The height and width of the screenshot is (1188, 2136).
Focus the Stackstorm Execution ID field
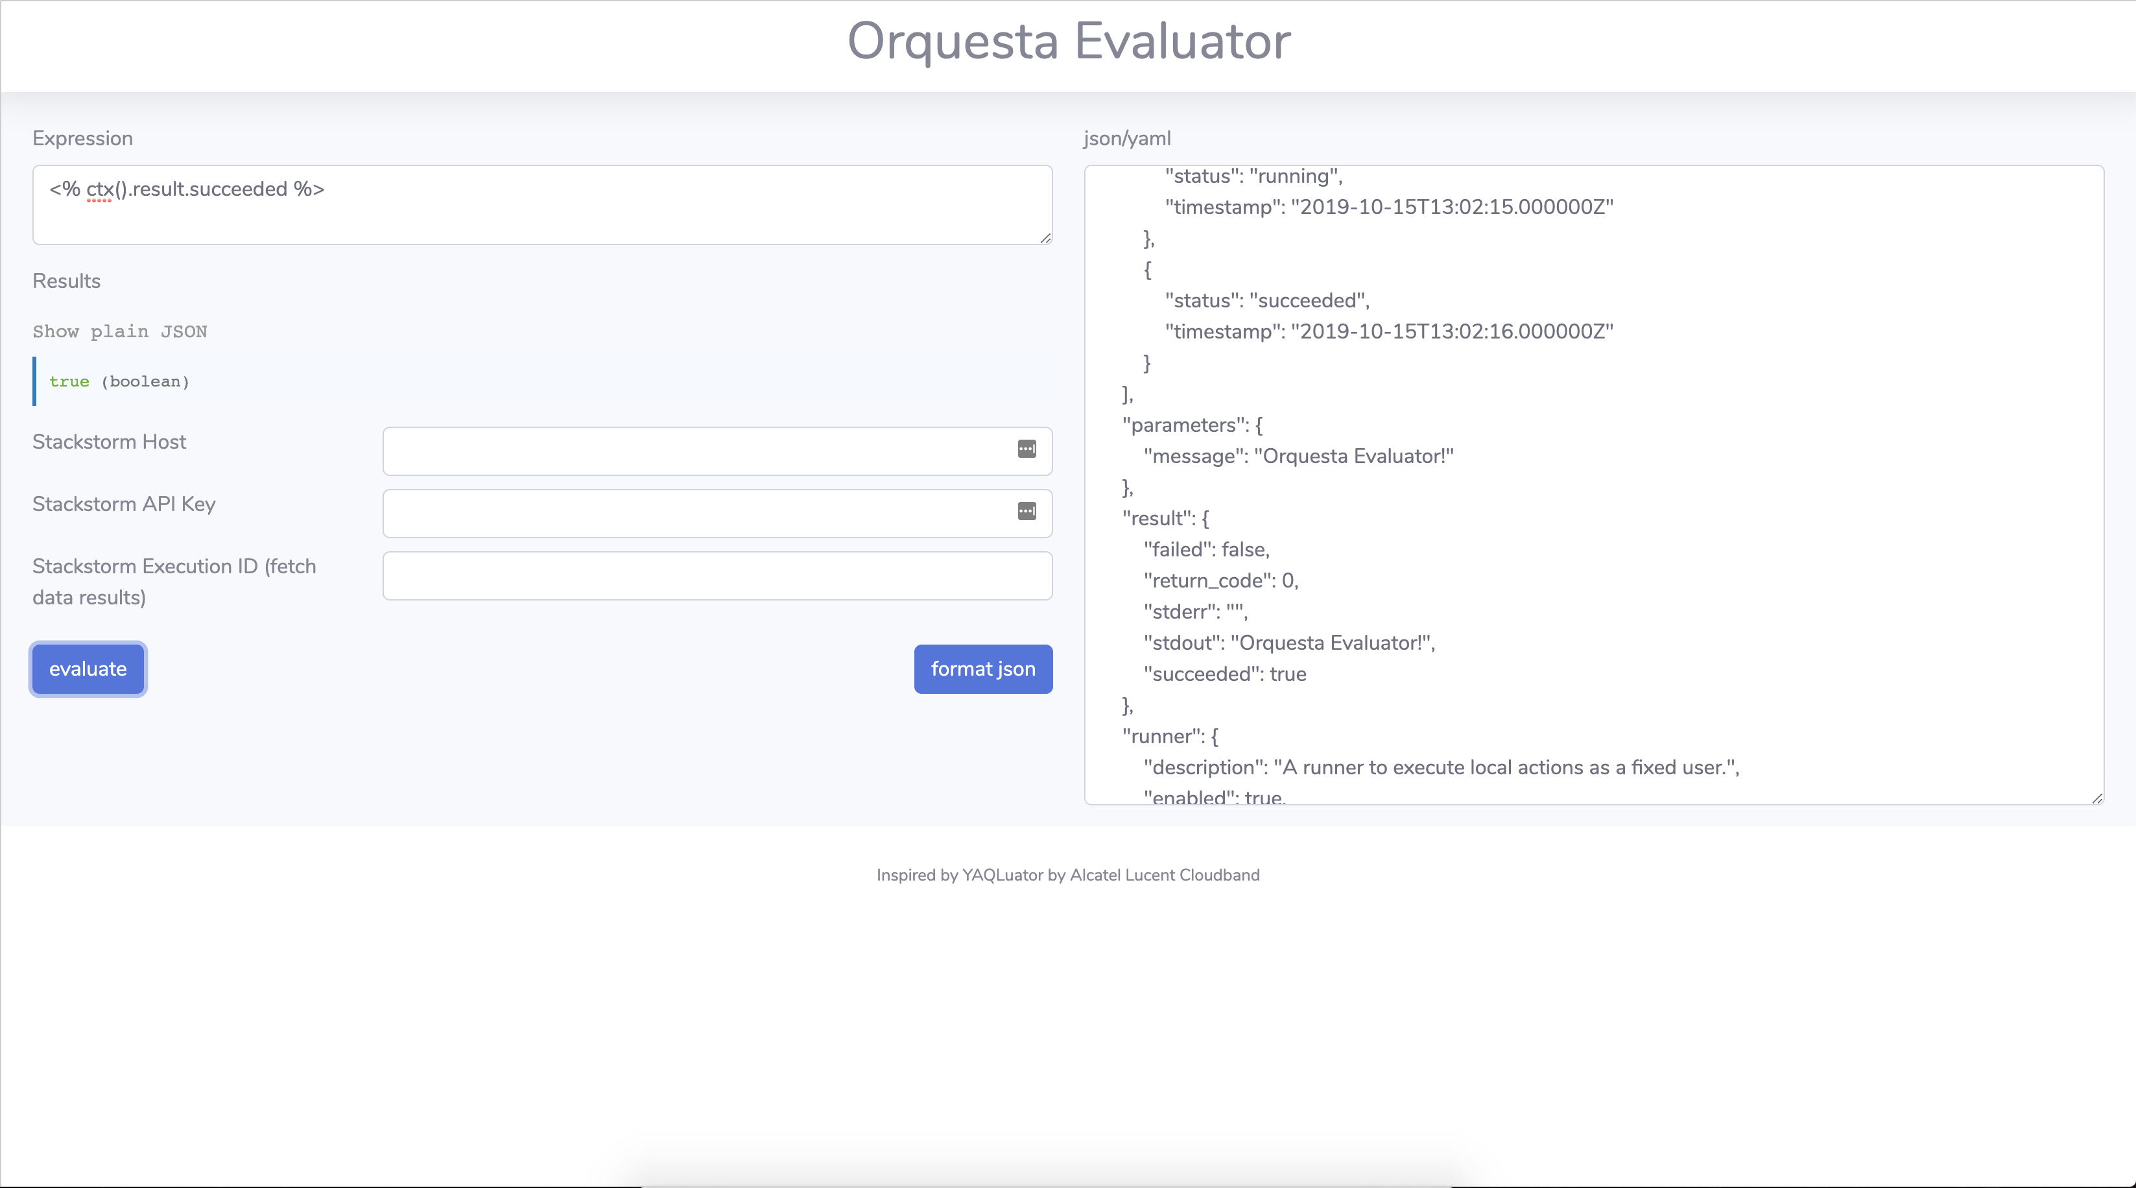[x=717, y=575]
